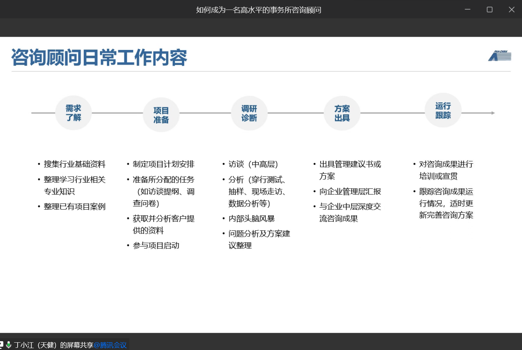Screen dimensions: 522x350
Task: Click the 需求了解 circle on the timeline
Action: (74, 113)
